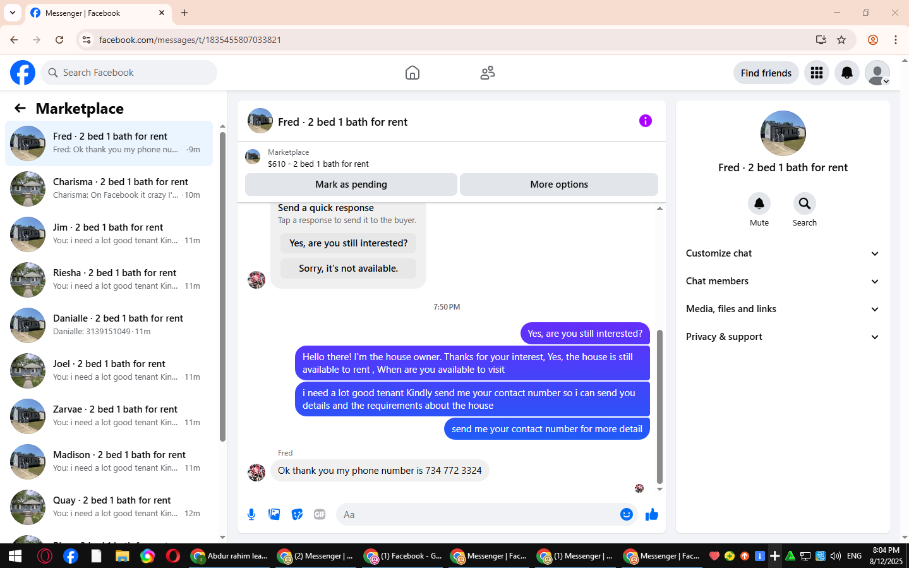Open Windows Start menu
The width and height of the screenshot is (909, 568).
click(15, 556)
